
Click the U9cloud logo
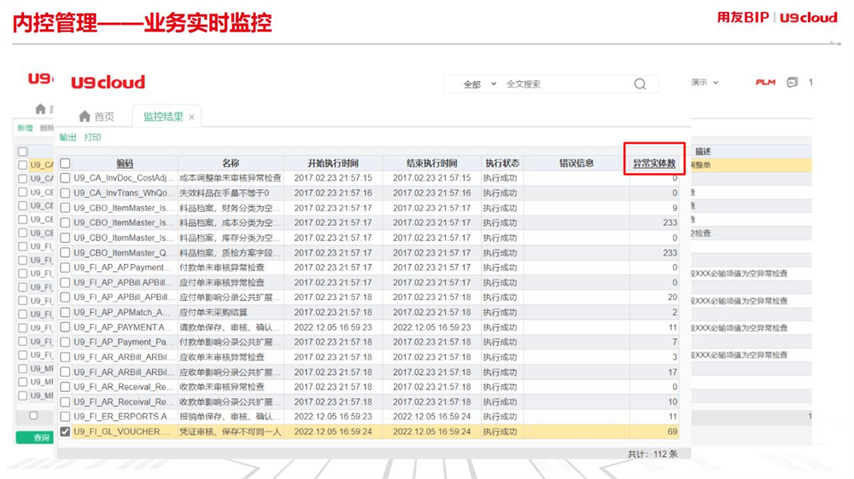[x=108, y=83]
